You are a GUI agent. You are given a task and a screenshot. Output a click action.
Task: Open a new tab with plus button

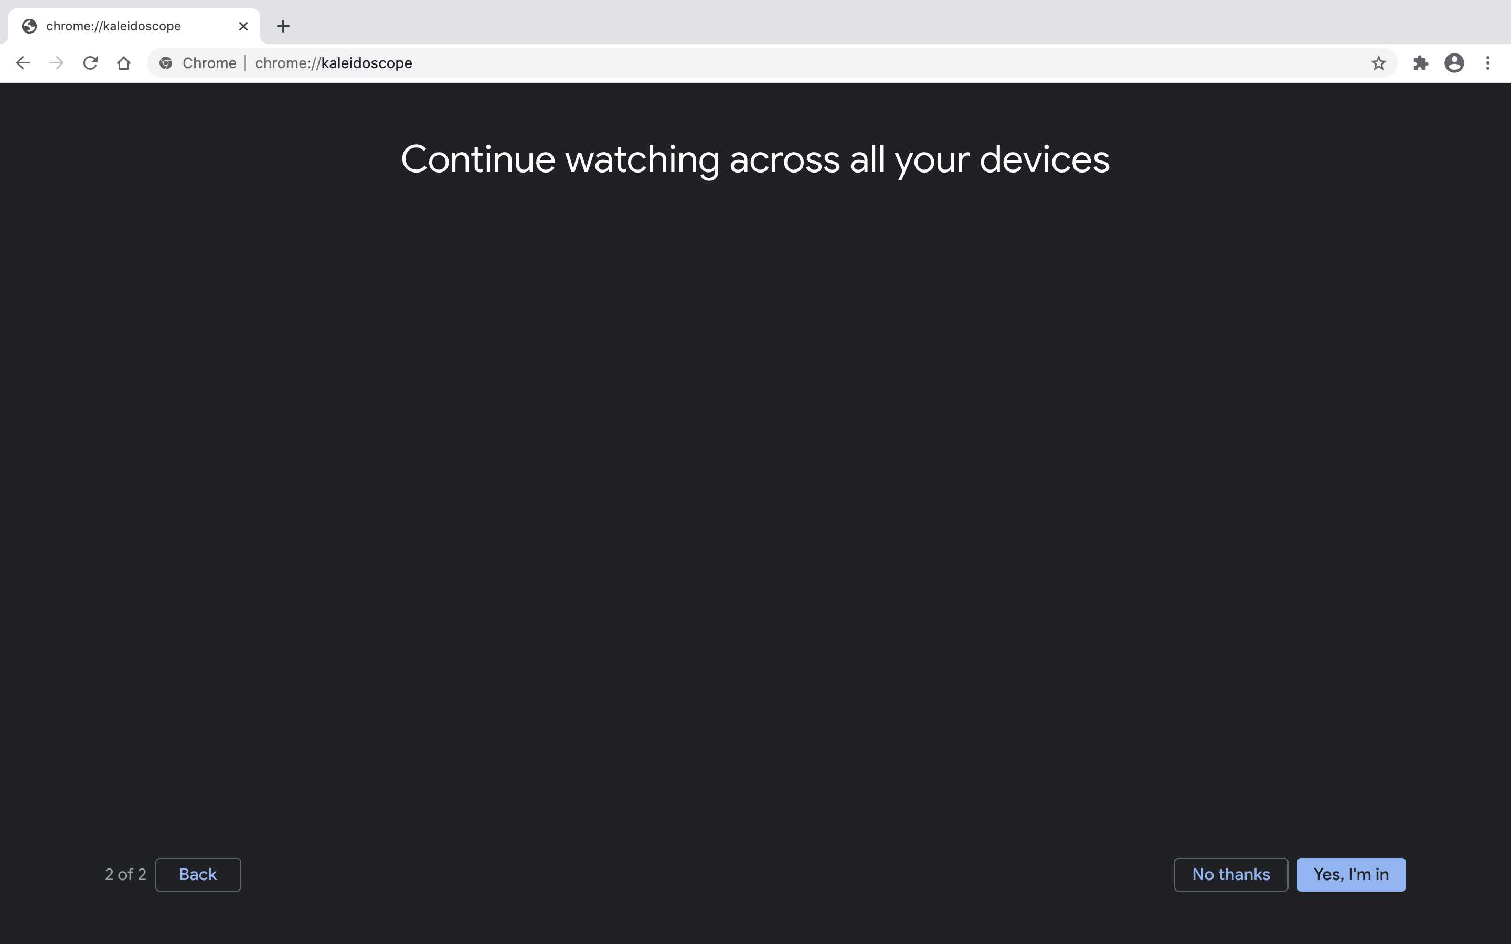tap(283, 26)
